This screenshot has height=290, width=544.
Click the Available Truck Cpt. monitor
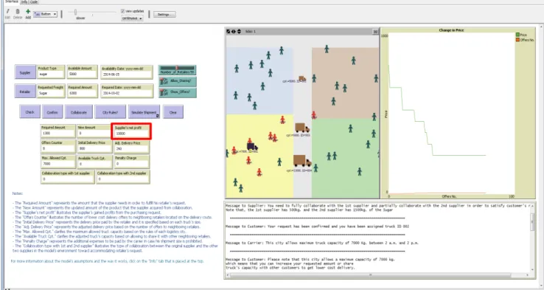tap(94, 162)
